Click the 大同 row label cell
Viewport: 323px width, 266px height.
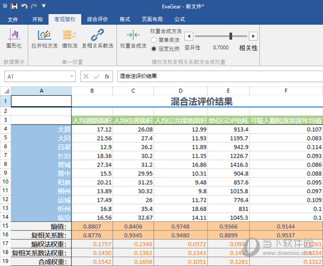(41, 138)
